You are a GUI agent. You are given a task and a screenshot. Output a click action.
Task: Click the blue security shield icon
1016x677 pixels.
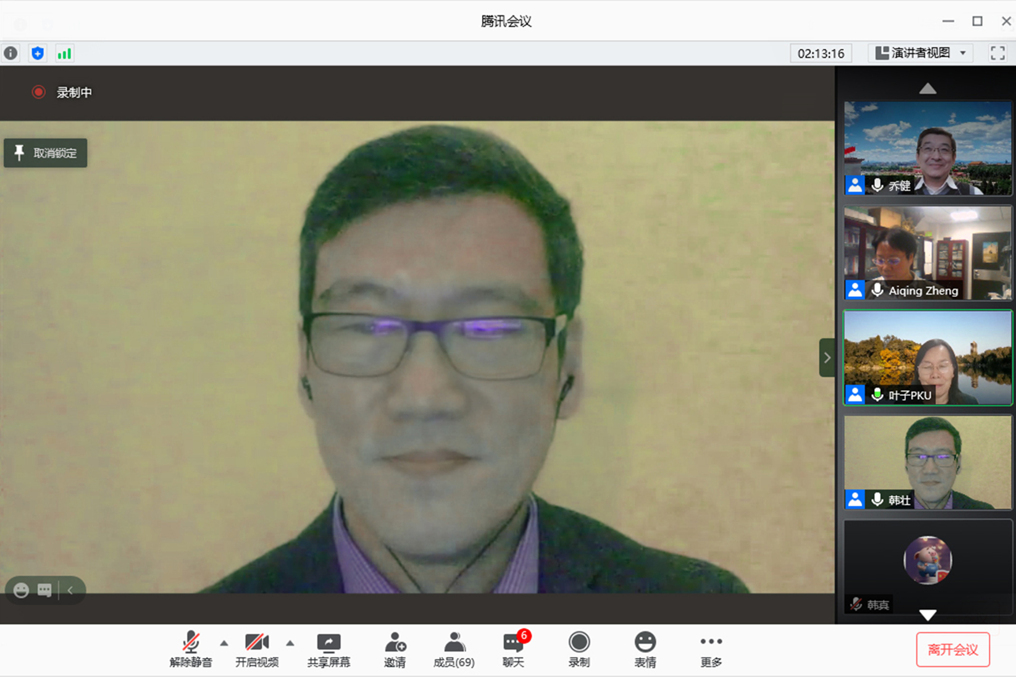[x=38, y=53]
